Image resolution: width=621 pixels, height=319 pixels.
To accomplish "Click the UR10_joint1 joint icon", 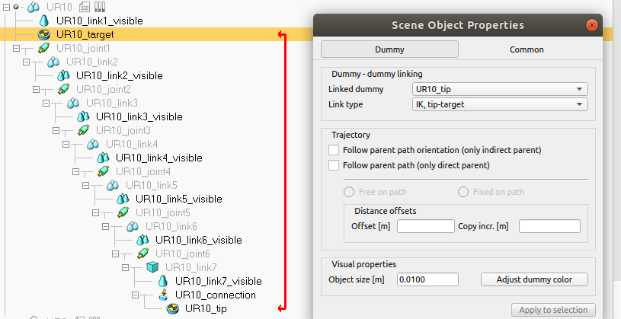I will coord(45,48).
